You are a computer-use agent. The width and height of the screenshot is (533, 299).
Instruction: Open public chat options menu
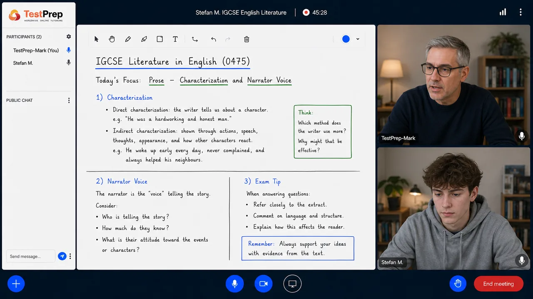pos(69,100)
